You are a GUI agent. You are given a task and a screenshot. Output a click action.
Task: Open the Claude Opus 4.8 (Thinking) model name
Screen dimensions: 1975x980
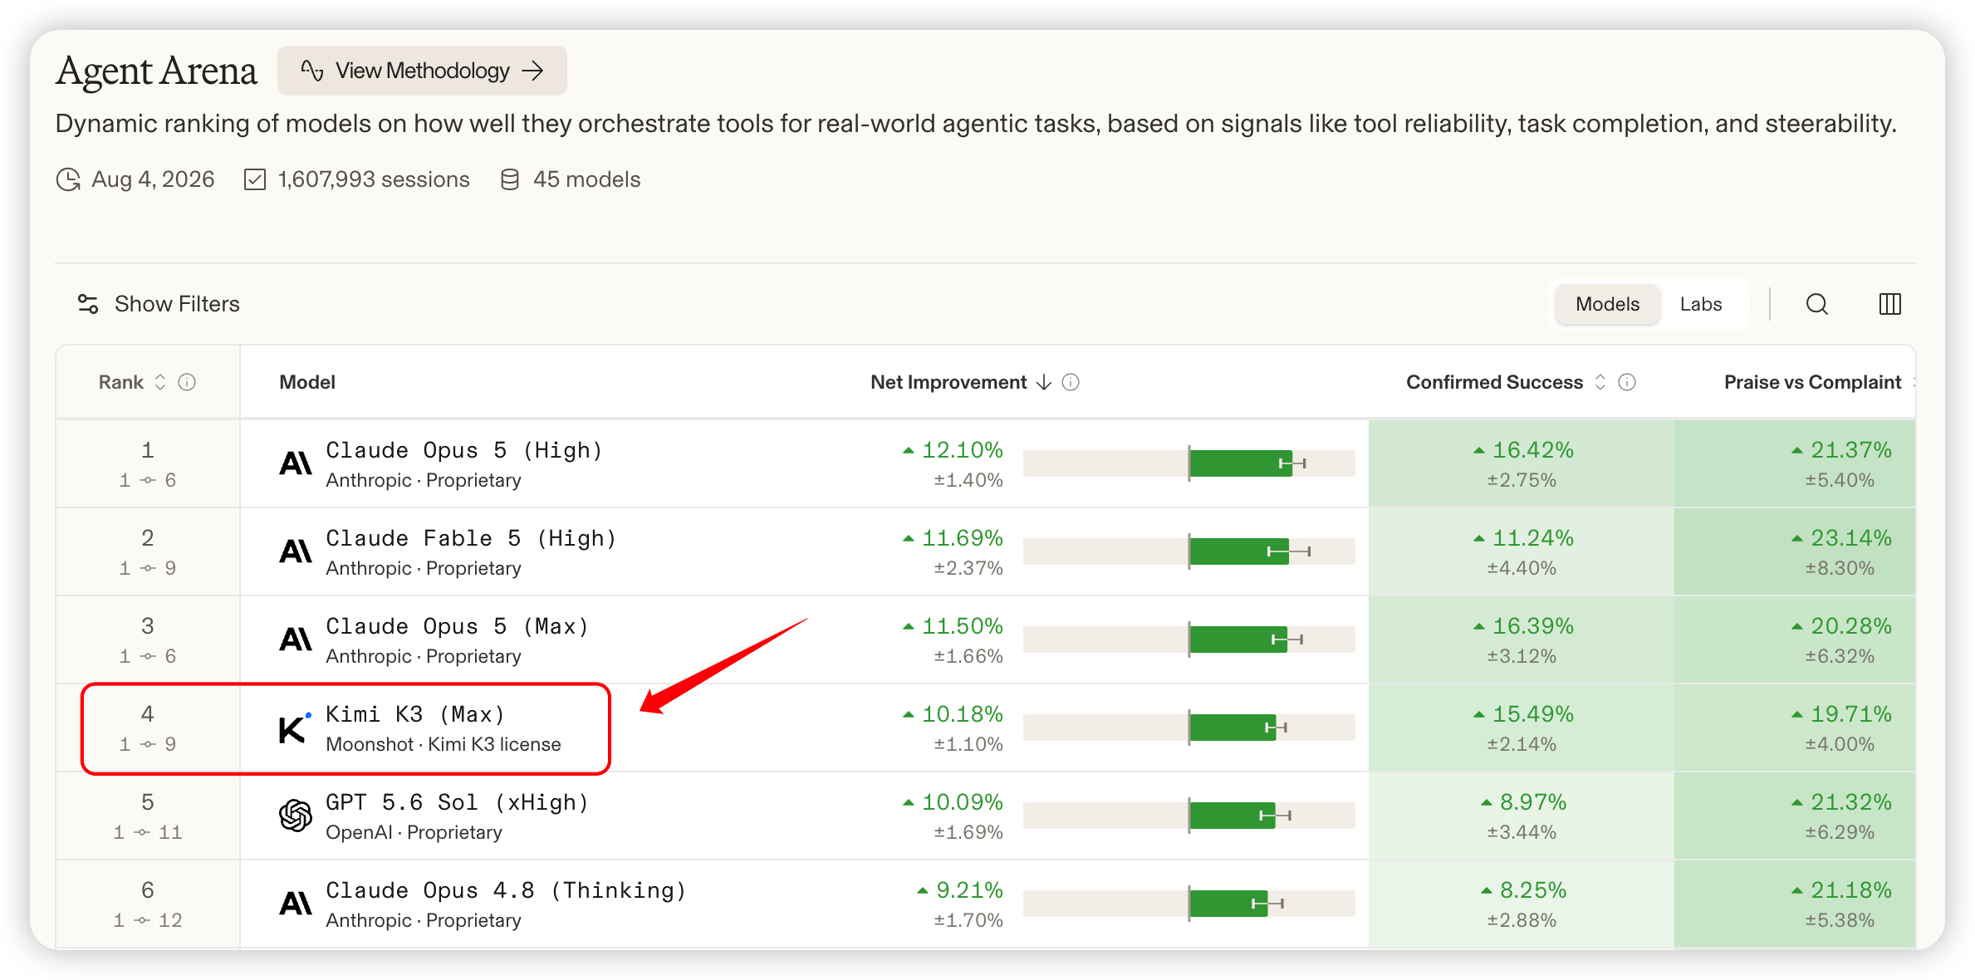[507, 890]
